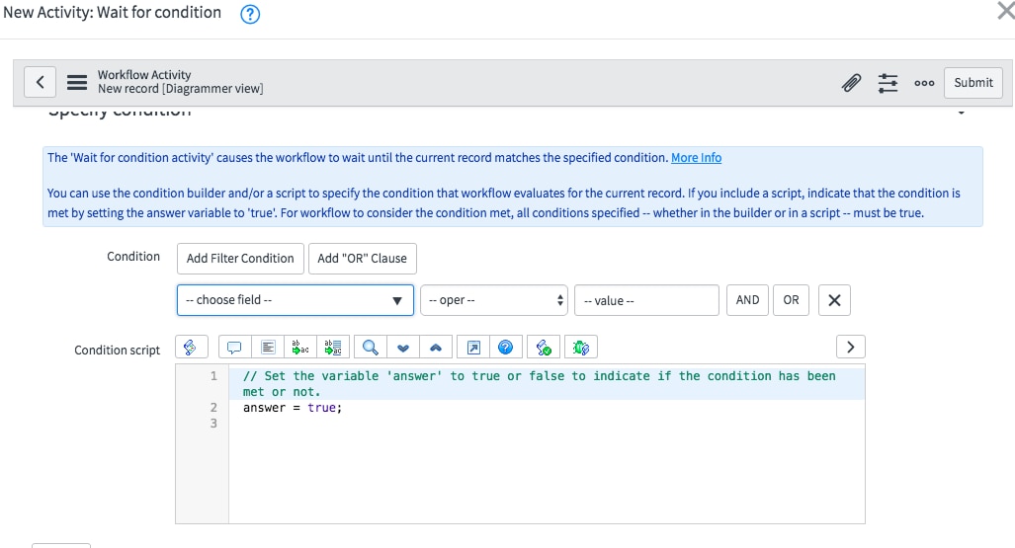
Task: Click script line 'answer = true;'
Action: [x=293, y=408]
